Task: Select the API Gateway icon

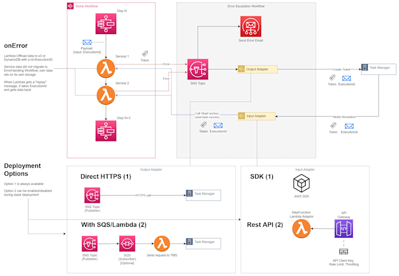Action: click(343, 228)
